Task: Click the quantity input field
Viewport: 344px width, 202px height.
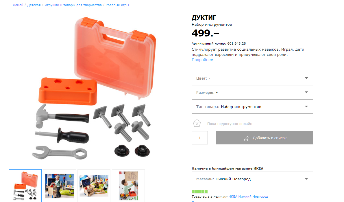Action: [x=200, y=138]
